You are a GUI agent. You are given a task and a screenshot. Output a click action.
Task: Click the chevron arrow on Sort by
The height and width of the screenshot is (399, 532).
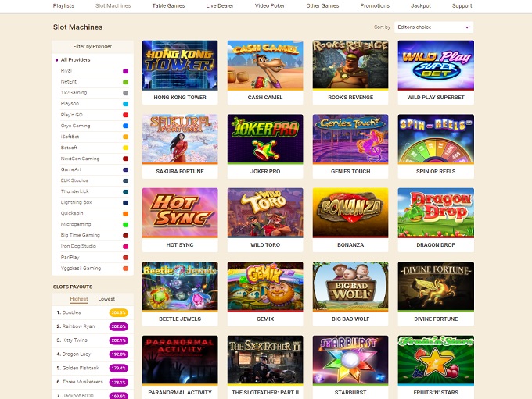click(467, 27)
